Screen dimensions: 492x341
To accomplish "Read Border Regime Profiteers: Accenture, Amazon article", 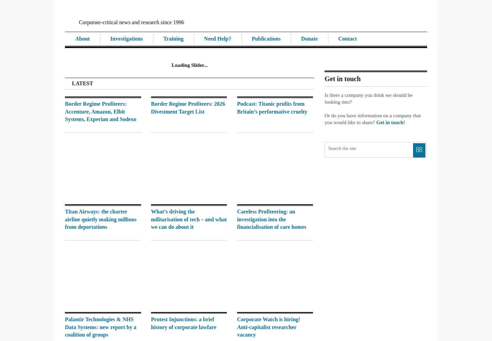I will click(x=101, y=112).
